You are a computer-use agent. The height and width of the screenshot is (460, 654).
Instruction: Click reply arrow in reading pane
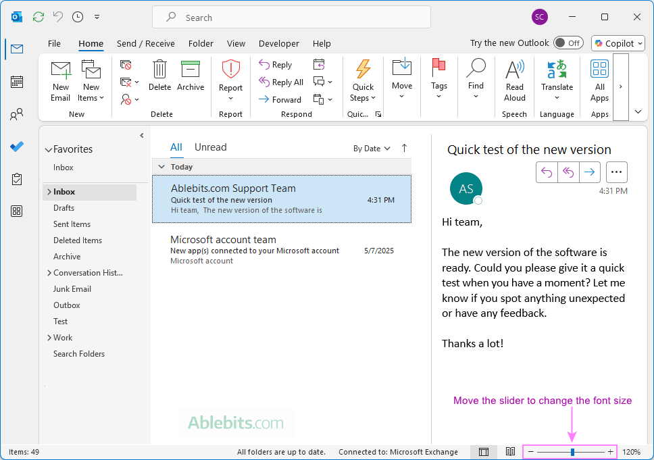pyautogui.click(x=547, y=172)
